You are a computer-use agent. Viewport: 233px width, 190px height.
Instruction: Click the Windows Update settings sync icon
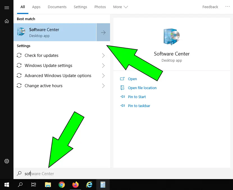(19, 65)
